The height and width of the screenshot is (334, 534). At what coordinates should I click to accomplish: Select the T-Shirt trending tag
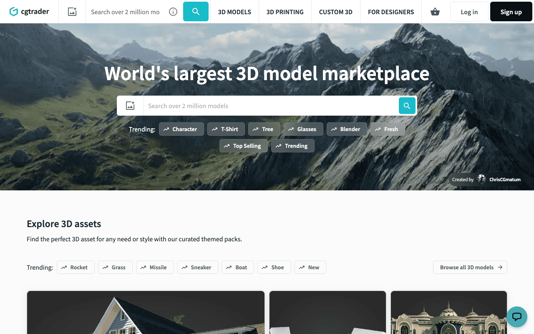click(x=226, y=129)
